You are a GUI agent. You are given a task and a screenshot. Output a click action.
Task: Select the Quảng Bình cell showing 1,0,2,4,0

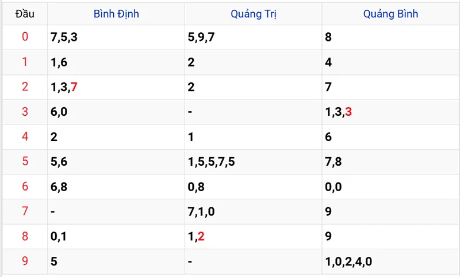[x=348, y=261]
